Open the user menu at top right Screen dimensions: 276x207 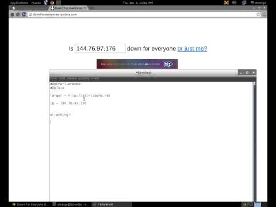click(x=258, y=3)
